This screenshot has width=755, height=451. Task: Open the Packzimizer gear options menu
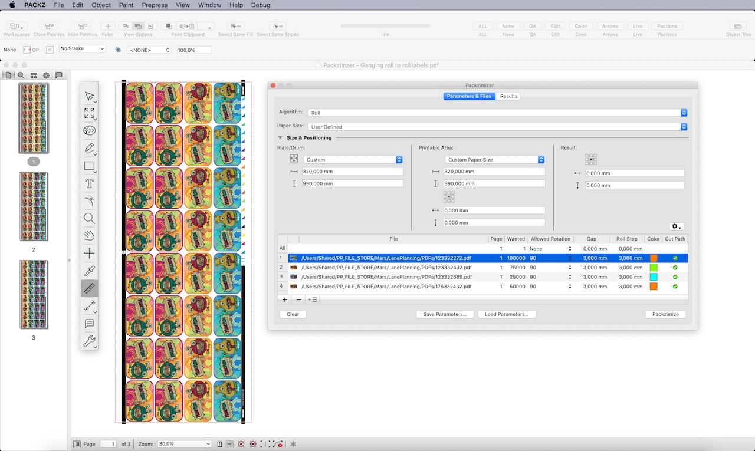click(676, 226)
